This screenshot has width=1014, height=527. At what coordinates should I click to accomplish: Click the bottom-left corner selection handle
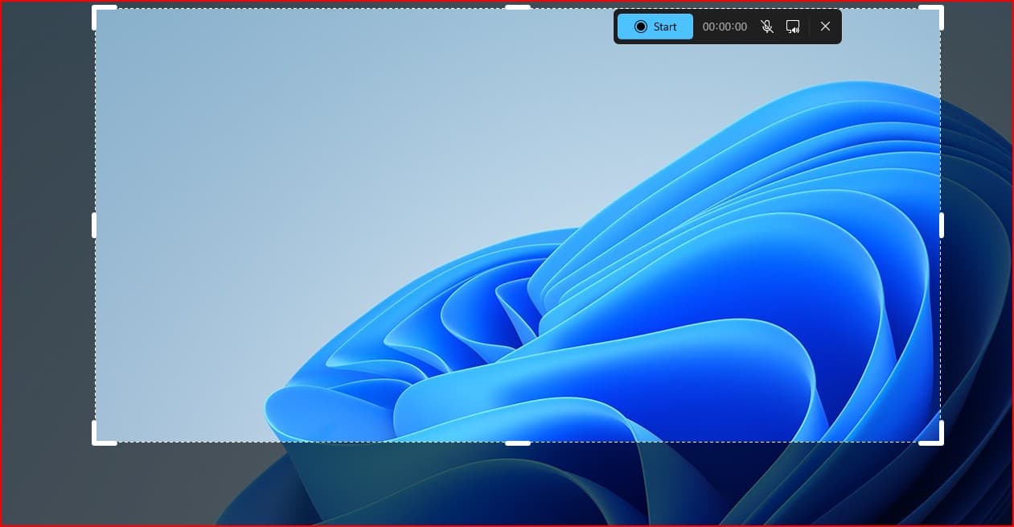(96, 441)
